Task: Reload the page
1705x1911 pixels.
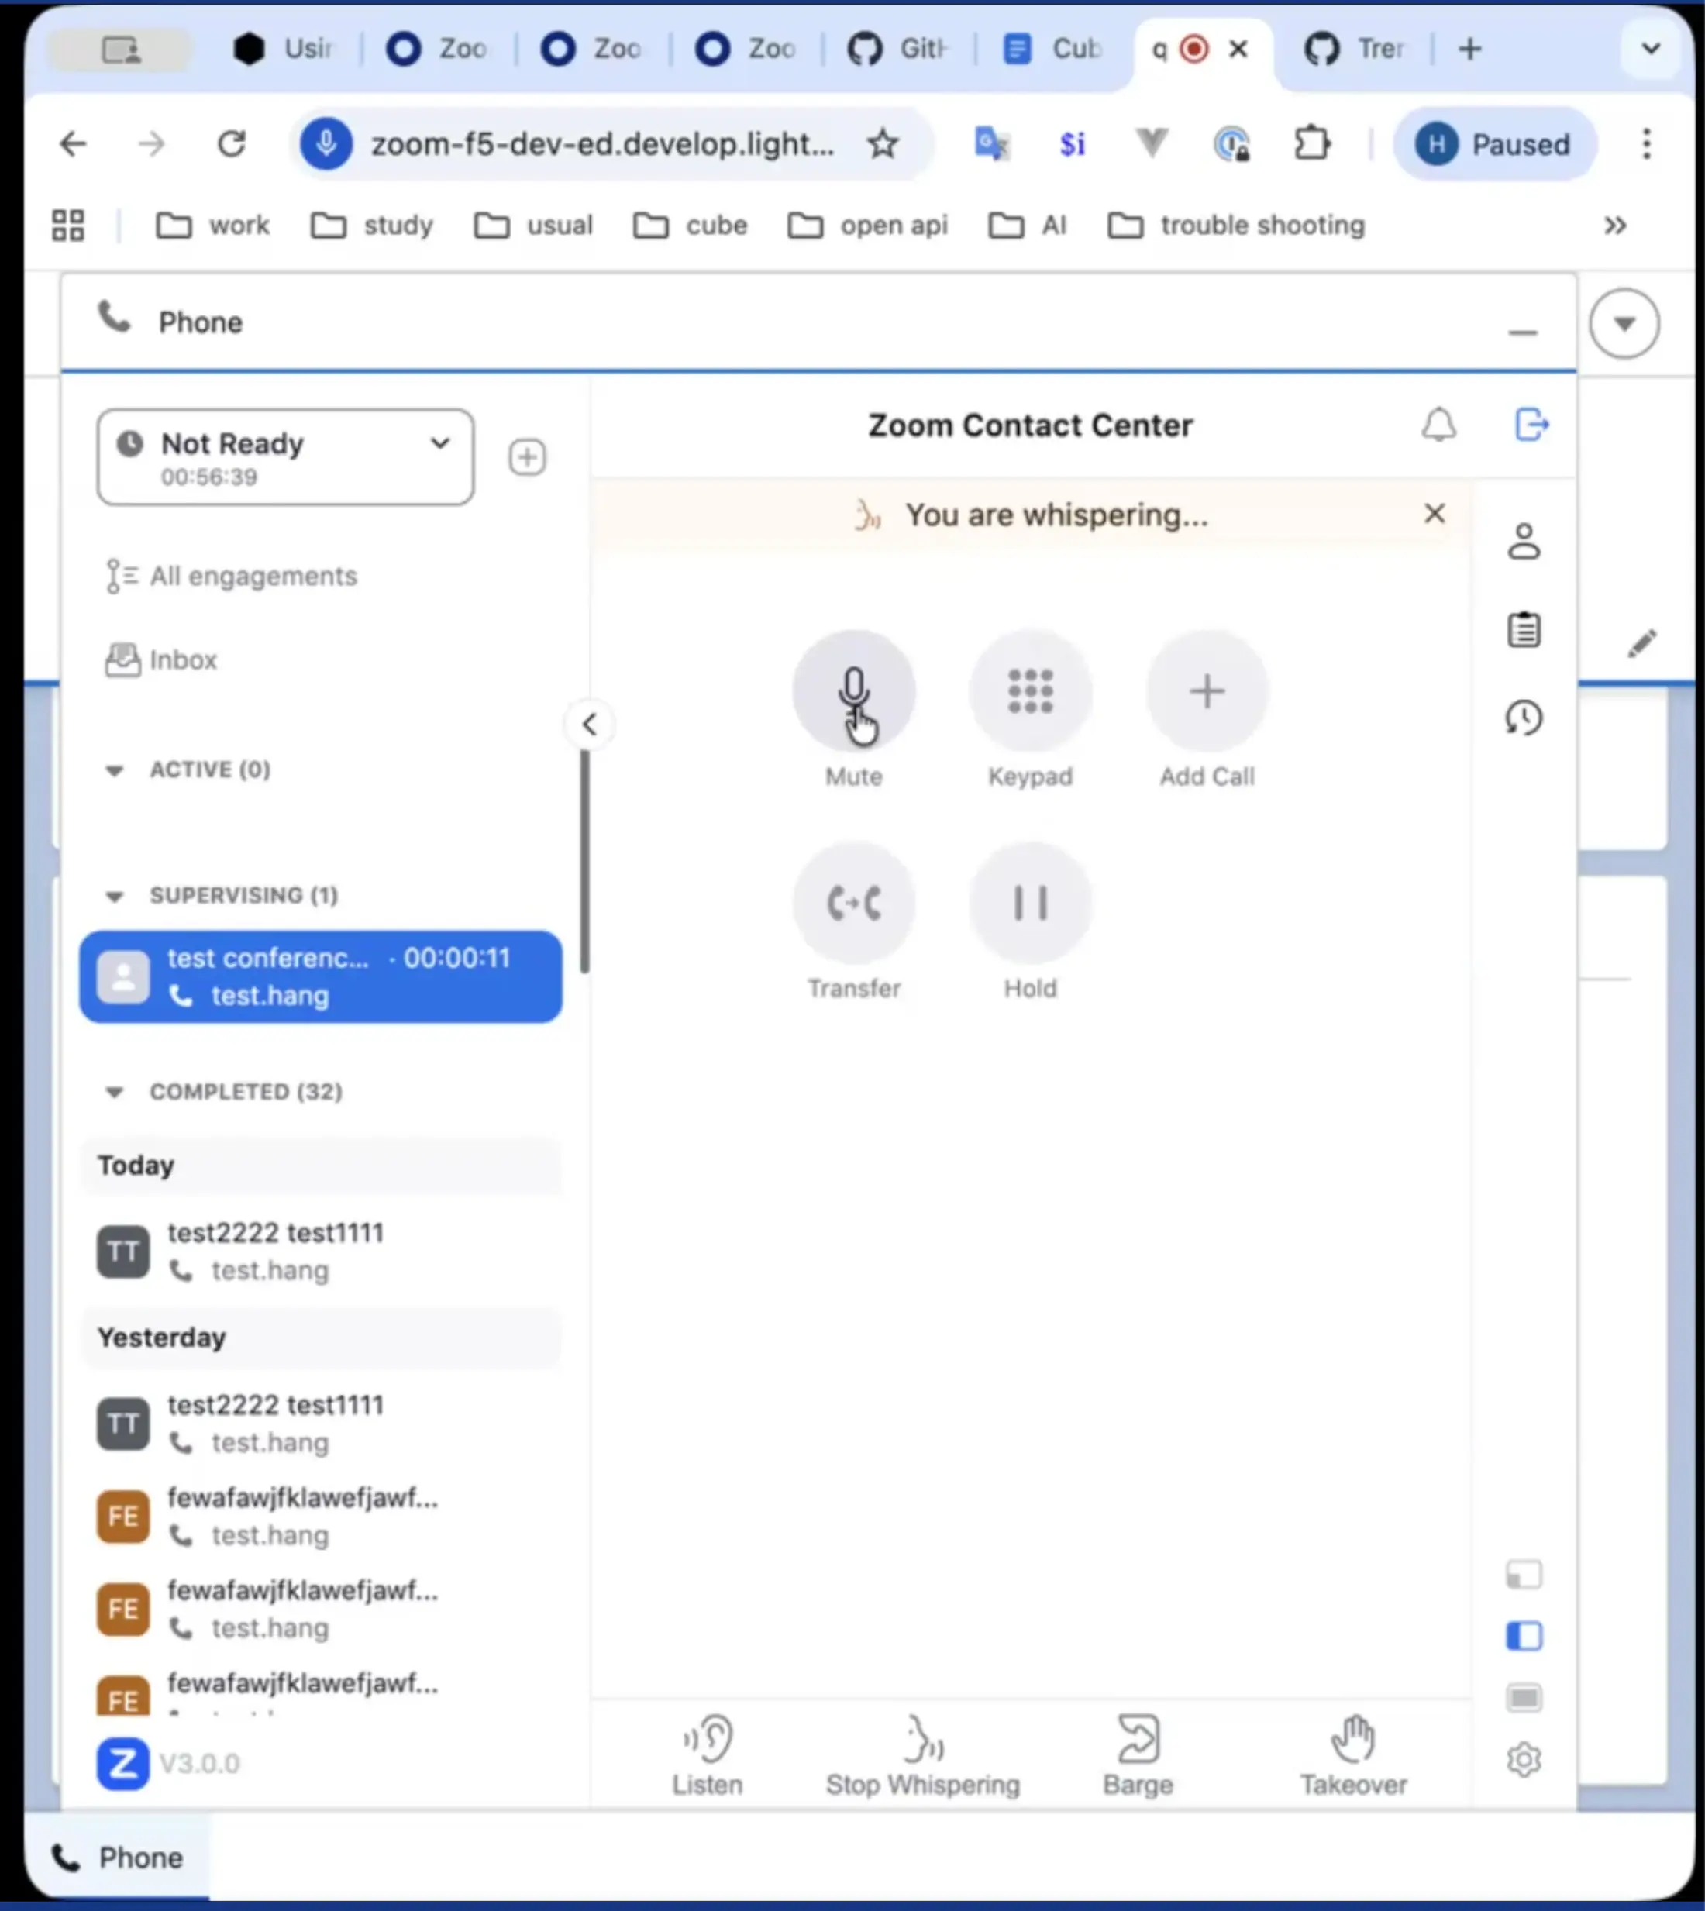Action: tap(232, 144)
